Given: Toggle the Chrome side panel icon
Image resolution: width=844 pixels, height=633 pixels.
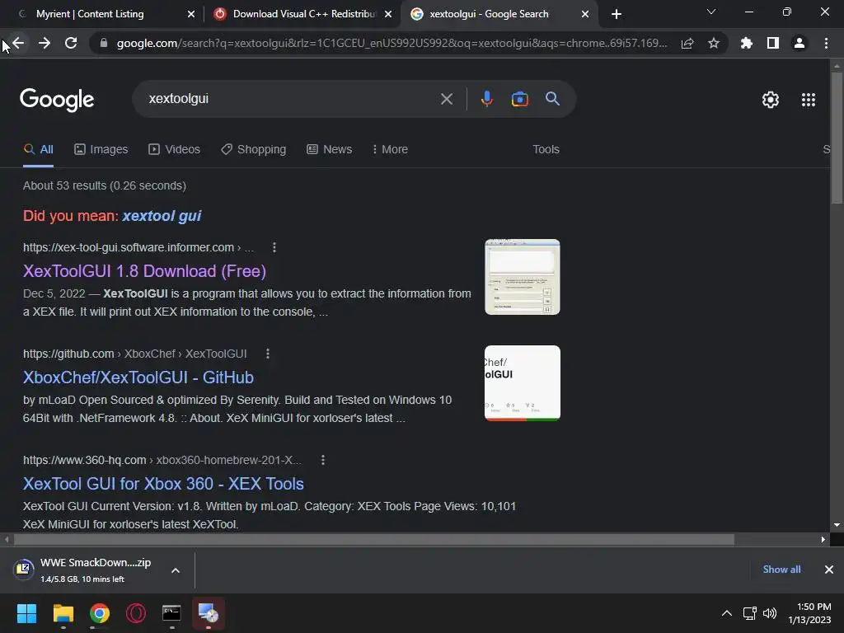Looking at the screenshot, I should click(773, 43).
